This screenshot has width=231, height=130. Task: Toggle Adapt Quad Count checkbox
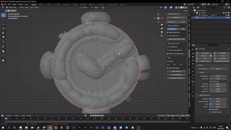(167, 32)
